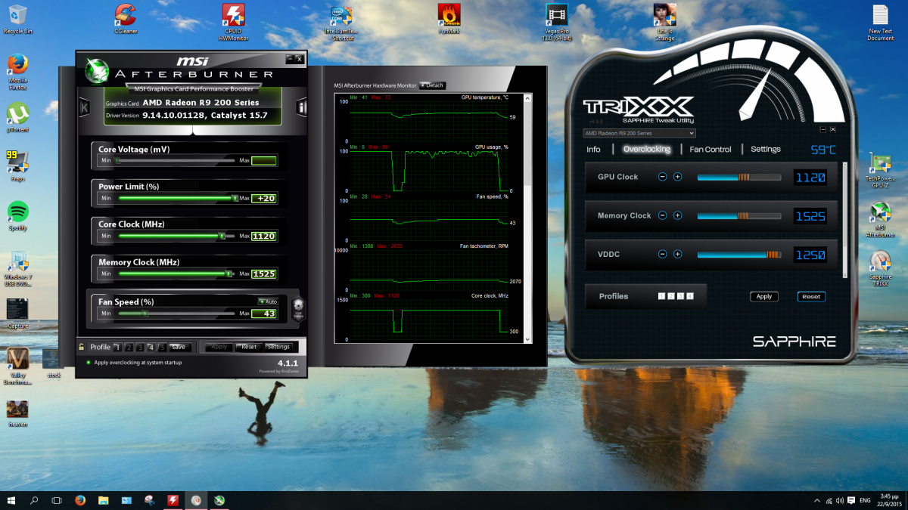Open the TRIXX Settings tab

tap(766, 150)
